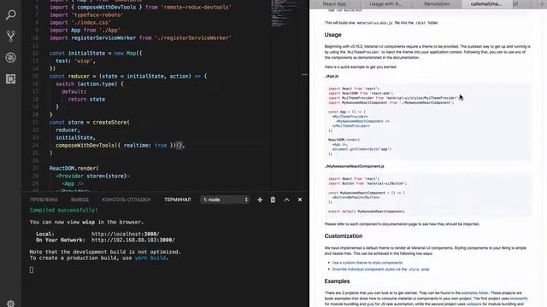The image size is (547, 307).
Task: Open 'Override individual component styles' link
Action: point(380,269)
